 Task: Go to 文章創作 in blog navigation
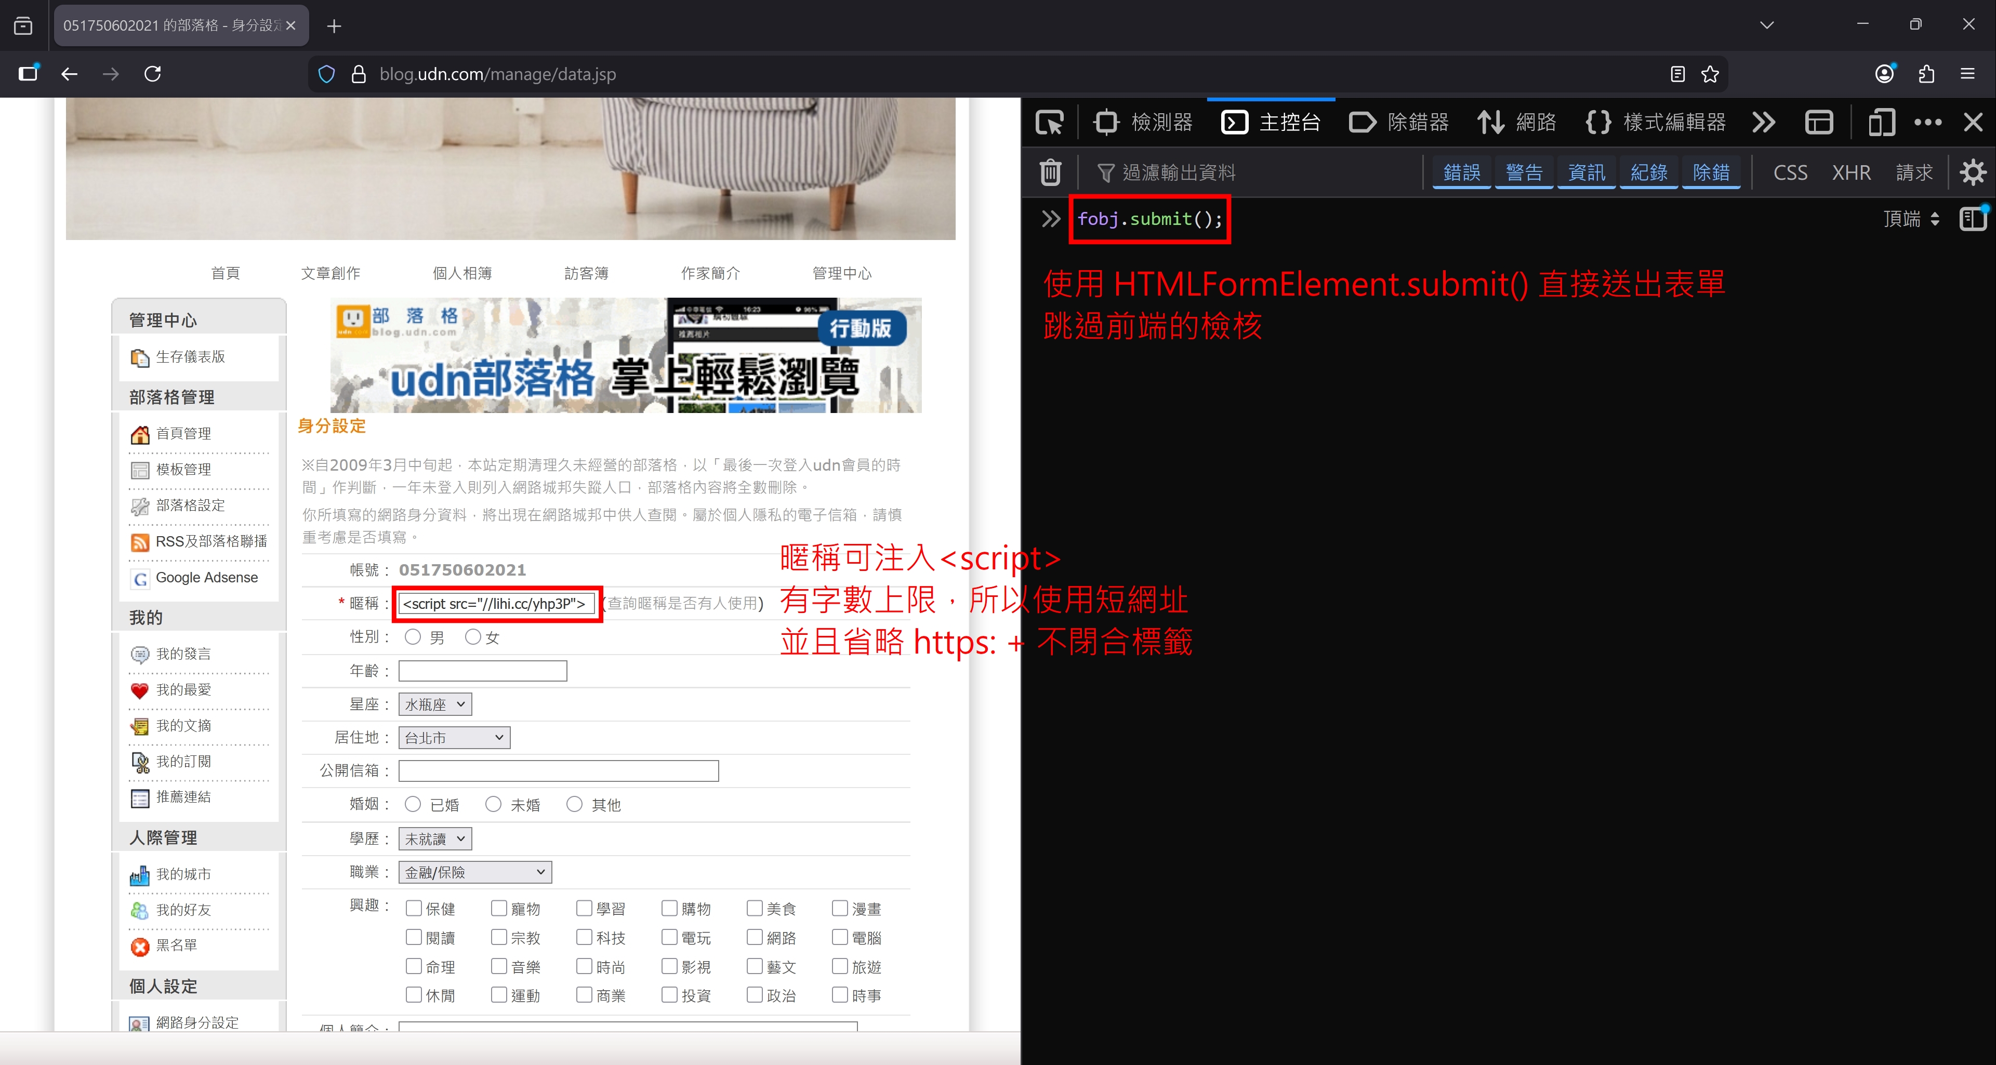(x=331, y=273)
